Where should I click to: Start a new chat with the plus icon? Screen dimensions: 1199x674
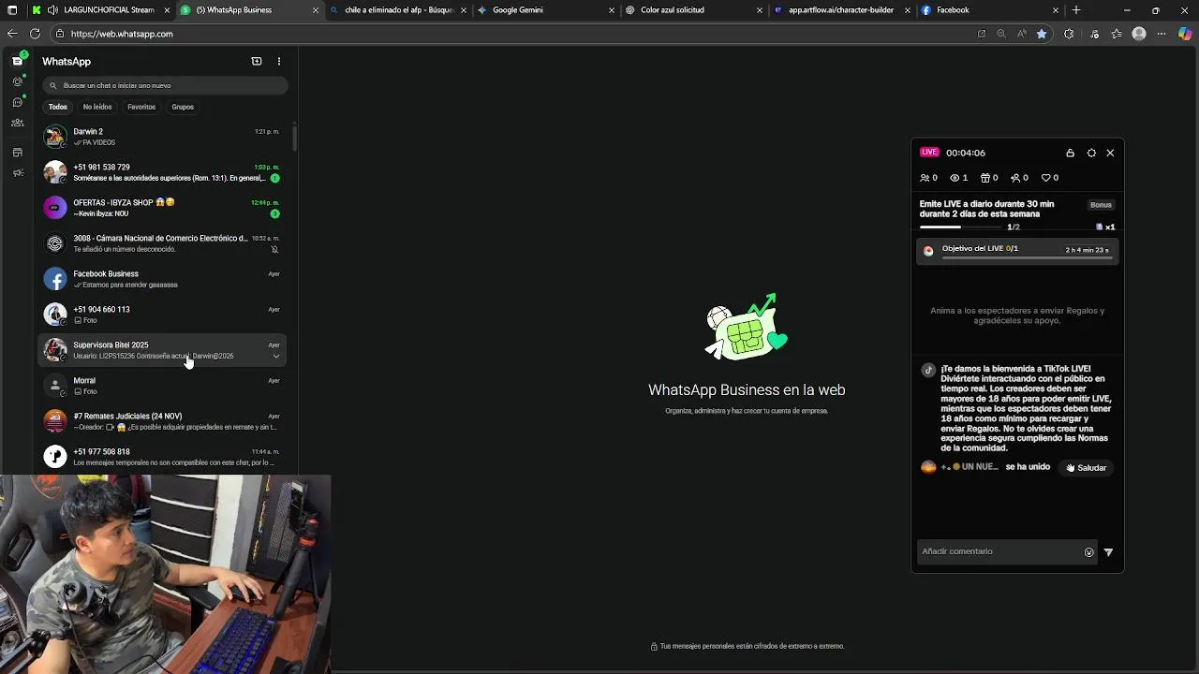click(x=257, y=62)
